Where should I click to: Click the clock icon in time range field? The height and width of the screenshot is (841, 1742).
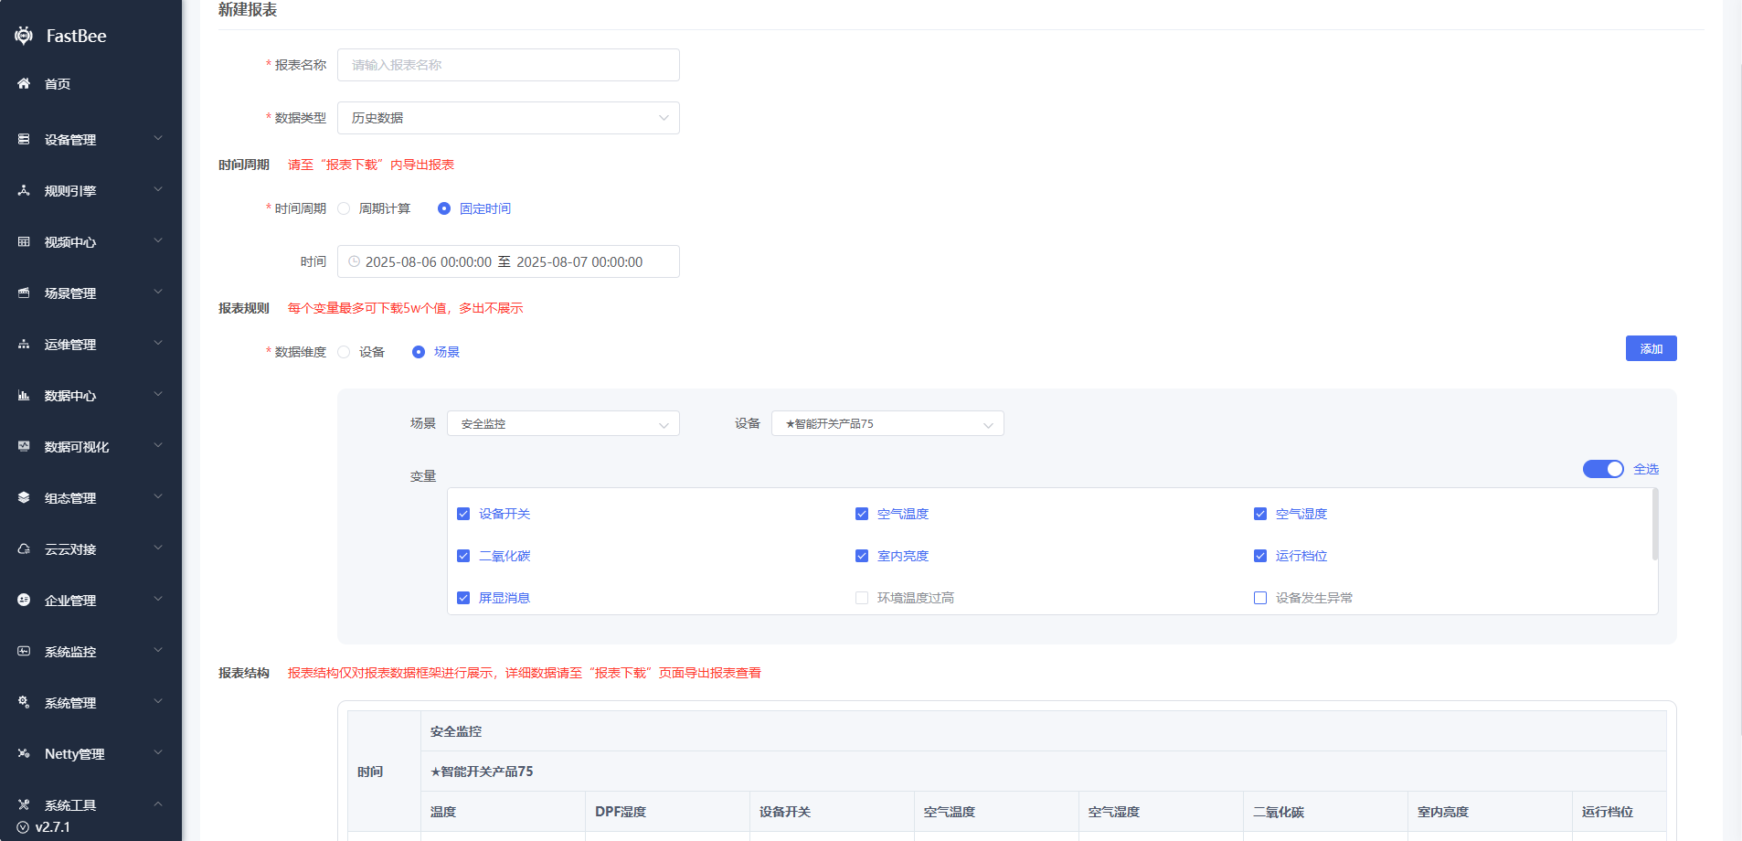354,261
